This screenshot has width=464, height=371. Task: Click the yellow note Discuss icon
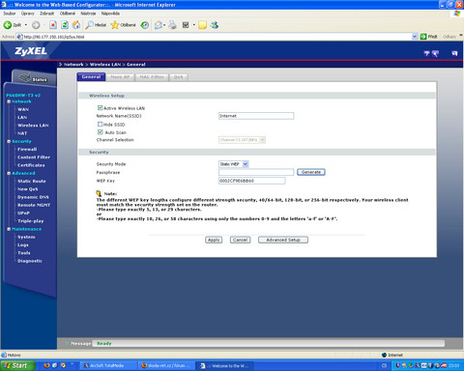click(x=202, y=25)
